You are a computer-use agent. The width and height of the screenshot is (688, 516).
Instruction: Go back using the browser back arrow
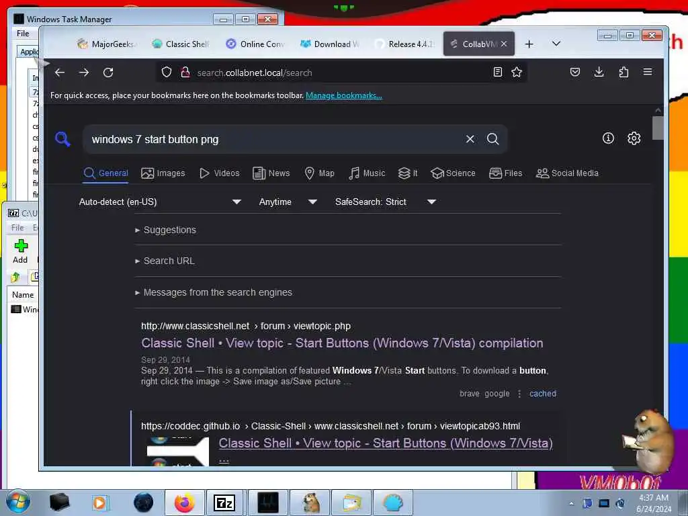(60, 73)
